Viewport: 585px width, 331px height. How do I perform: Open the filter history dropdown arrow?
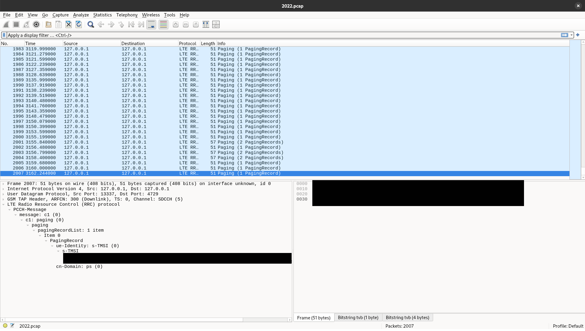572,35
